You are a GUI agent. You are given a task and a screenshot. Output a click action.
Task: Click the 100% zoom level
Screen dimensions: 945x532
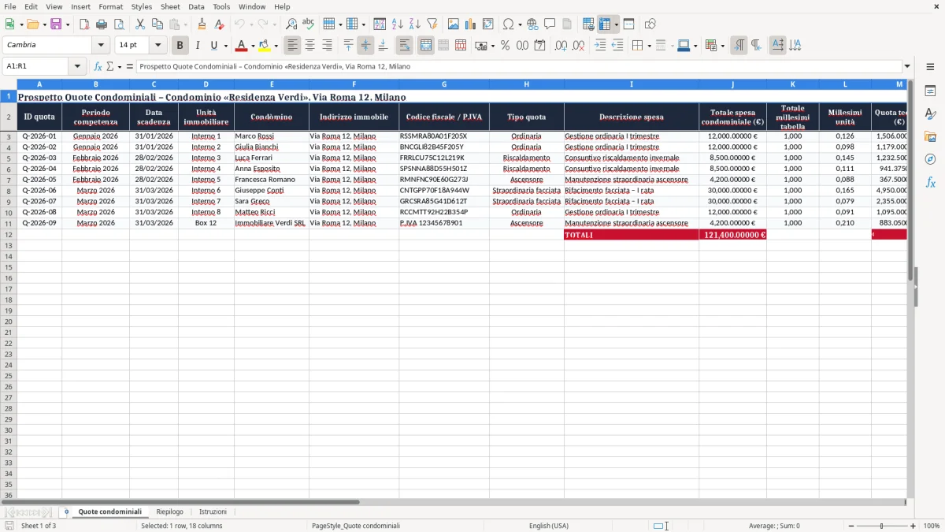coord(931,526)
